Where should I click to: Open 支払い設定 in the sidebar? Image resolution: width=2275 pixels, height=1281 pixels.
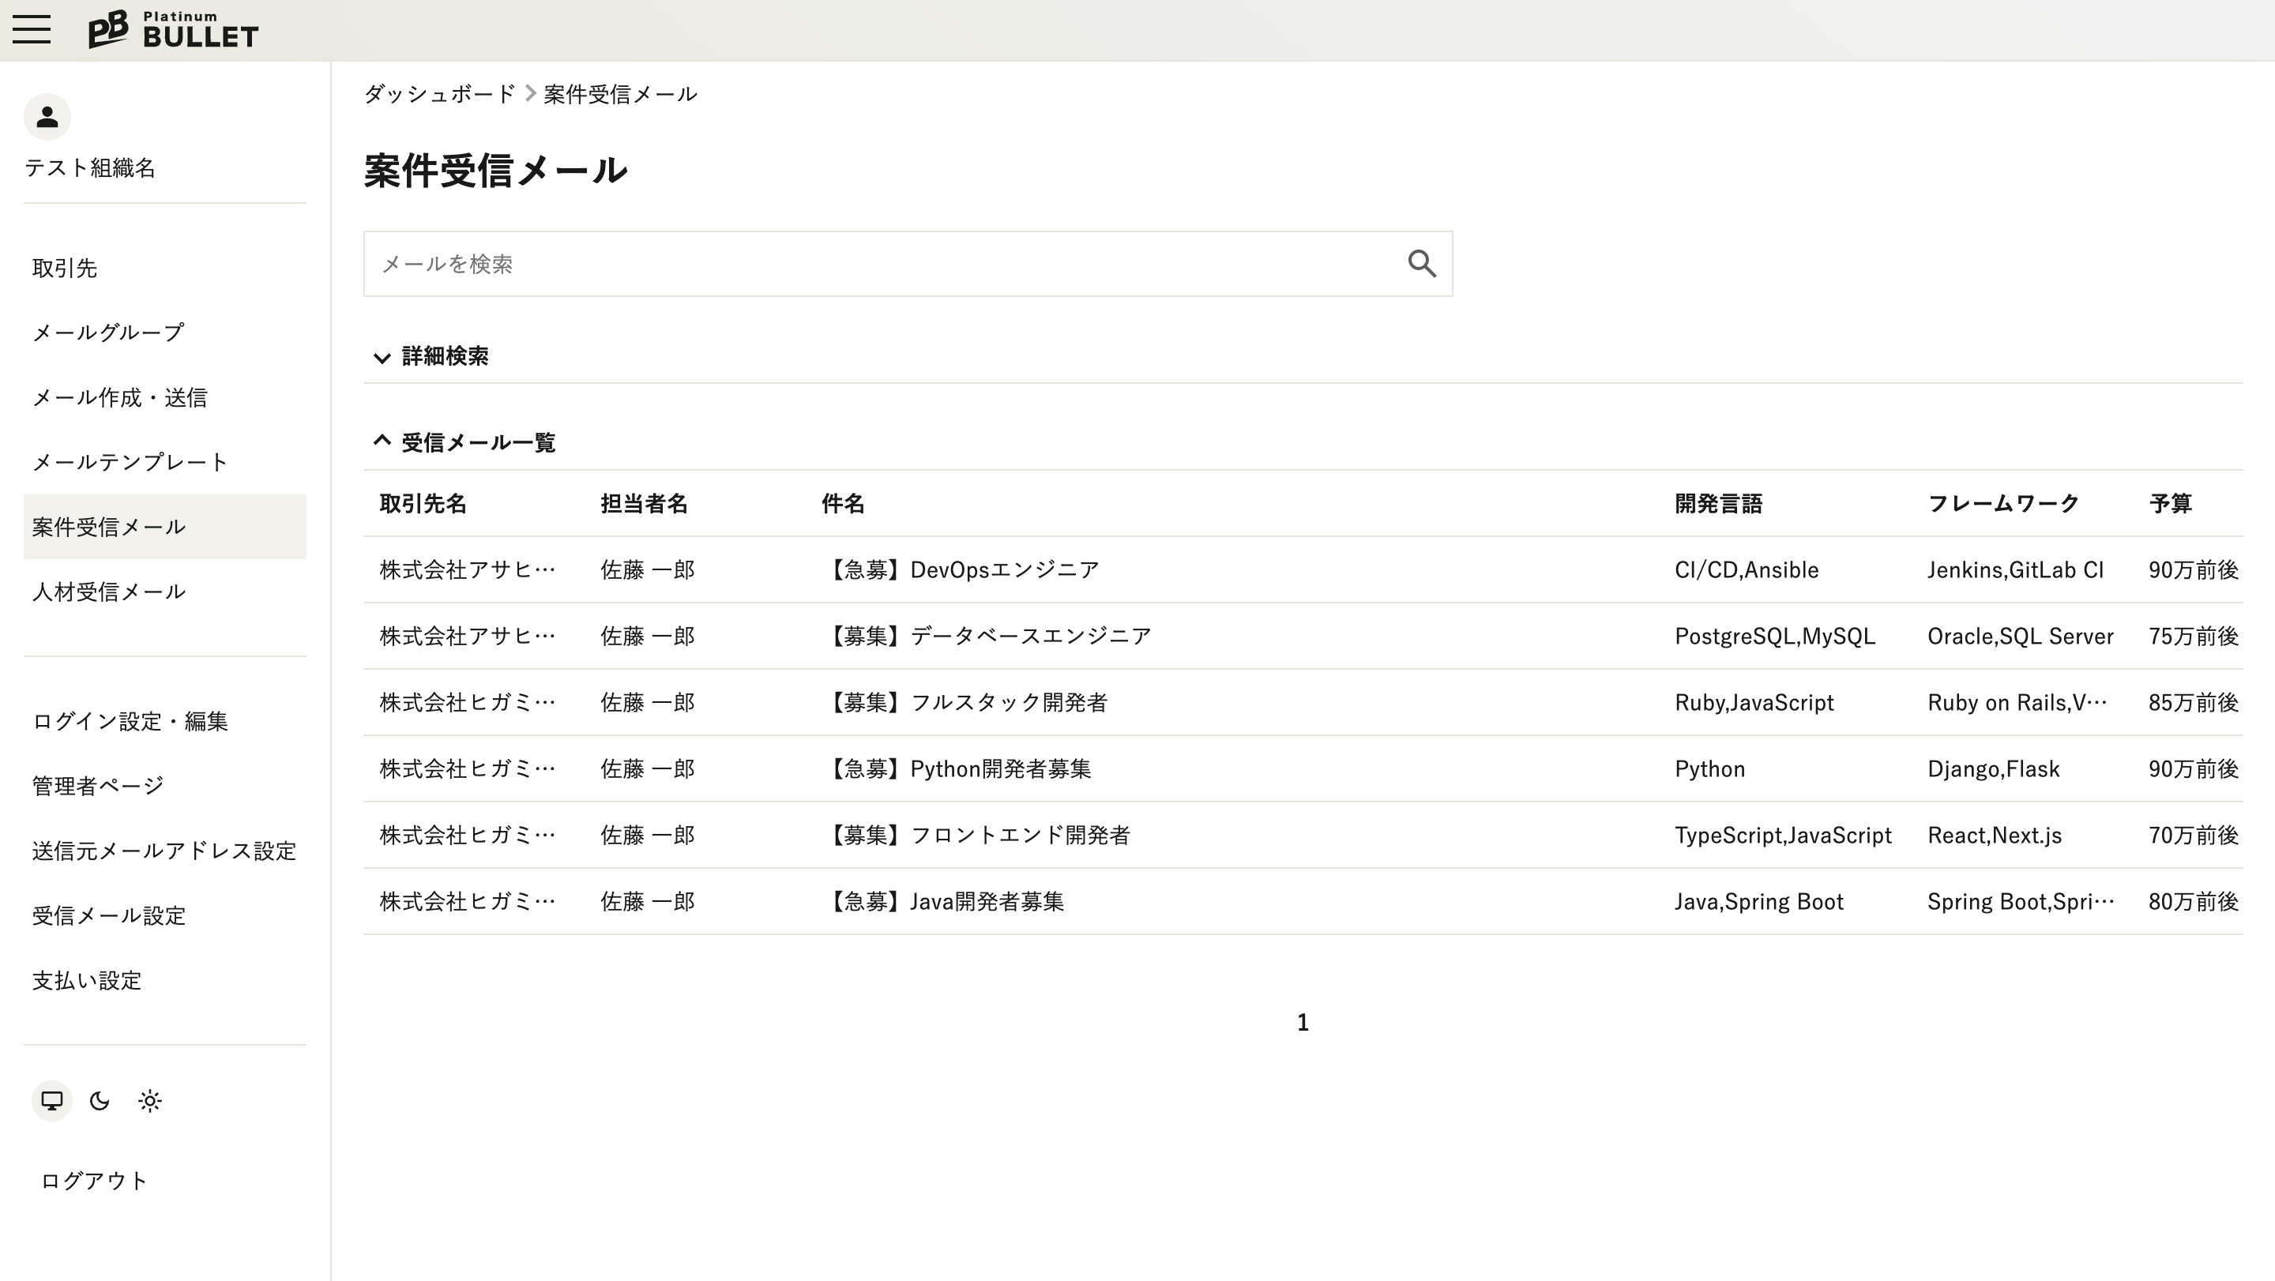pyautogui.click(x=87, y=981)
